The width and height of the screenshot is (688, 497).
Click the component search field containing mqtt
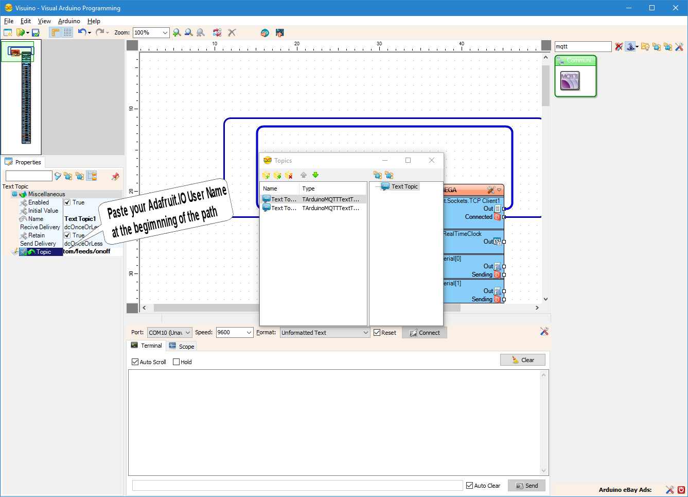[x=583, y=46]
